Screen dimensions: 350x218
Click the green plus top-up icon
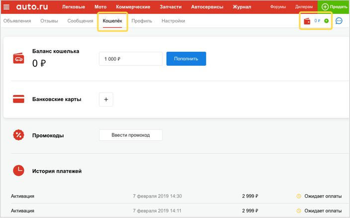click(x=326, y=21)
